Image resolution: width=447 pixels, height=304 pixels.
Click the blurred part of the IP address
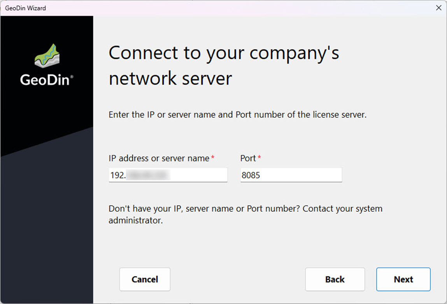149,175
